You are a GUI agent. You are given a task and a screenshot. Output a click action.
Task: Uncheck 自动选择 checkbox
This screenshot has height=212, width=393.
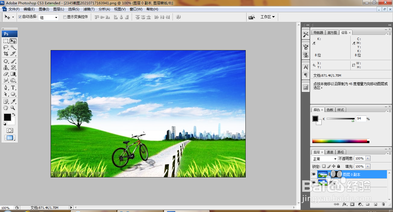coord(20,17)
